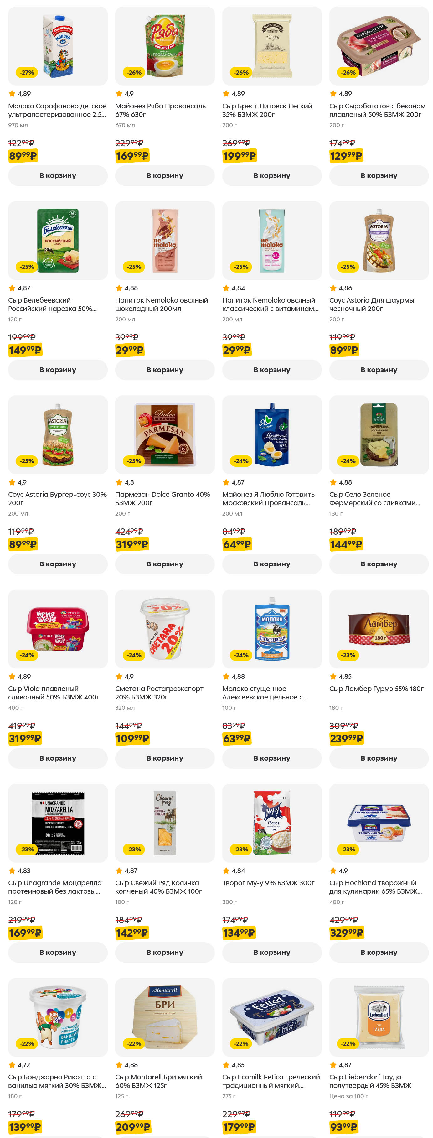The image size is (433, 1138).
Task: Add Сыр Ламбер Гурмэ to cart
Action: click(x=379, y=758)
